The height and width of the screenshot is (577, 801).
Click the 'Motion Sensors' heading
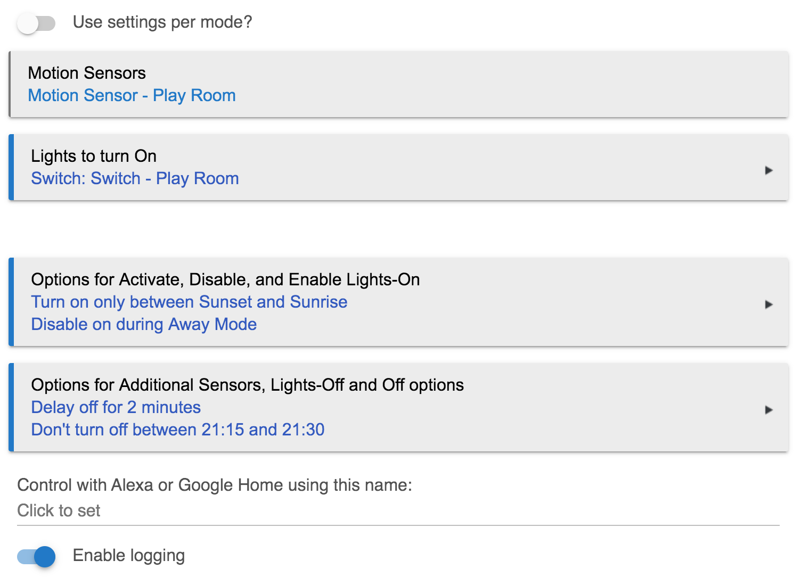click(x=87, y=73)
